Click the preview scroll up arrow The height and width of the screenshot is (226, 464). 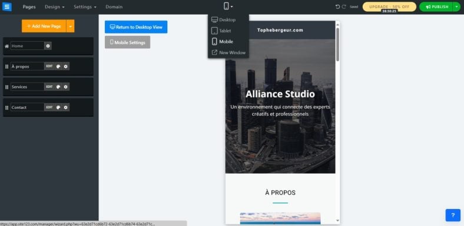(337, 25)
